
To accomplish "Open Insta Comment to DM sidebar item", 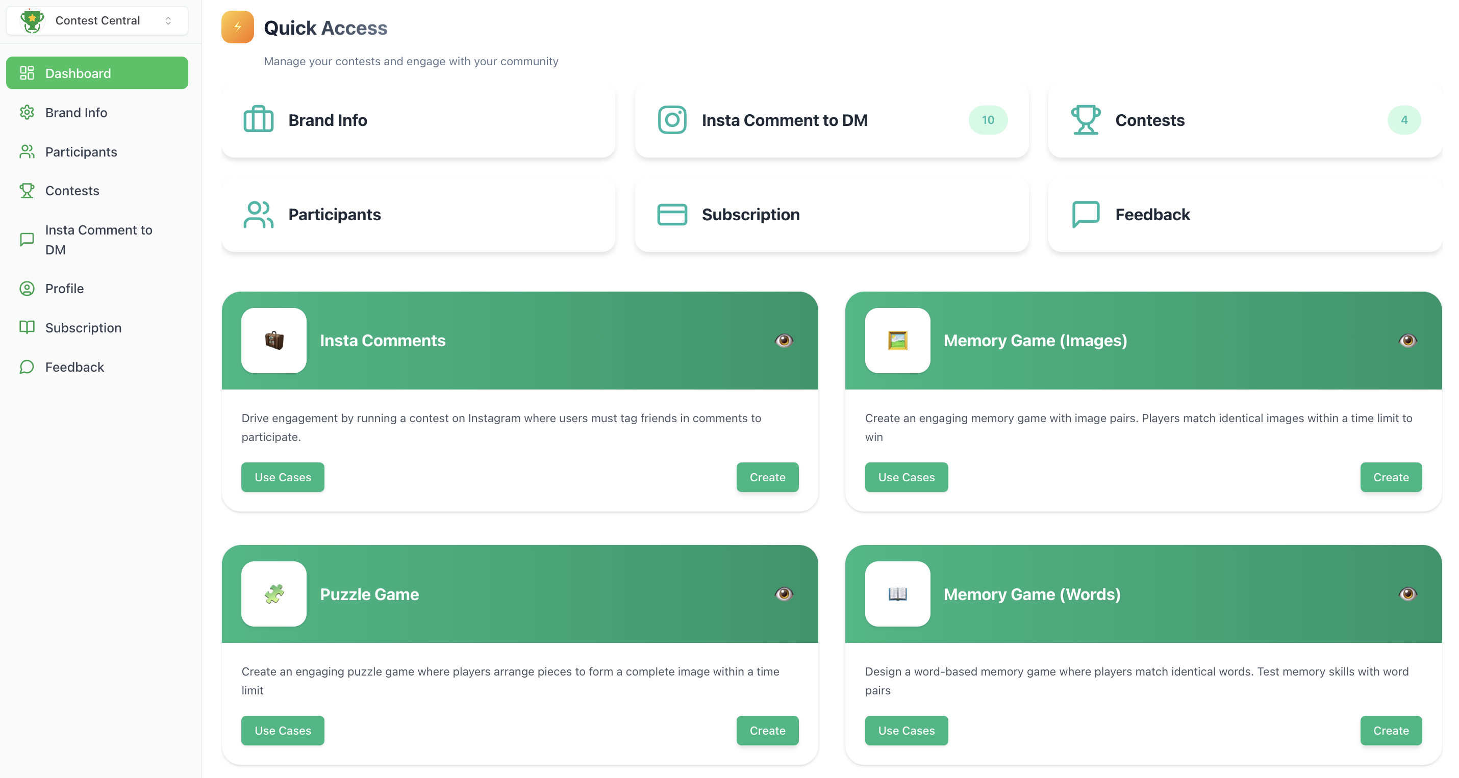I will 98,240.
